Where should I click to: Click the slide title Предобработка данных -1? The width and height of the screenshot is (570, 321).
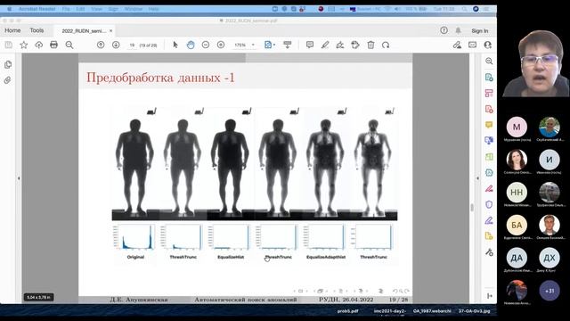click(160, 78)
